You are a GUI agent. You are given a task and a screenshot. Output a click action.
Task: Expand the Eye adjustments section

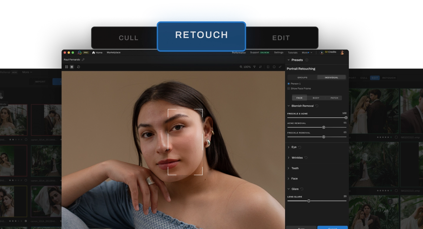(x=294, y=147)
